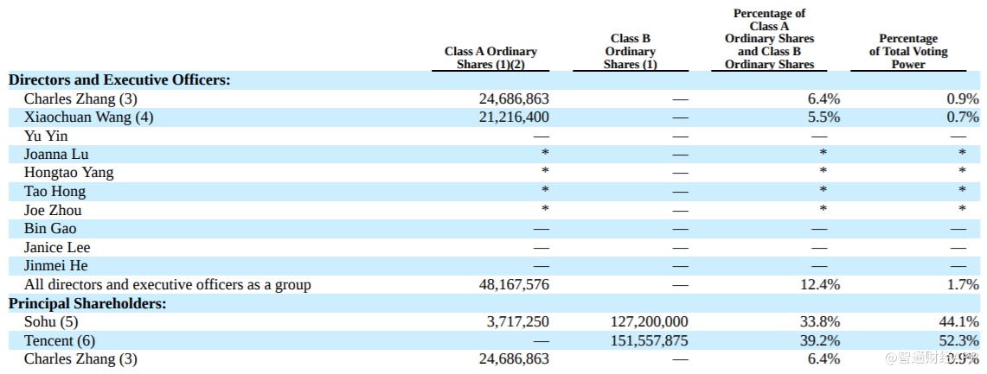This screenshot has width=987, height=374.
Task: Select Tencent's 39.2% share percentage
Action: click(819, 340)
